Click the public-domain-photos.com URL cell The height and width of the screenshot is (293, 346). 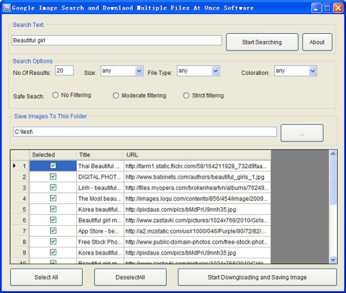coord(197,242)
